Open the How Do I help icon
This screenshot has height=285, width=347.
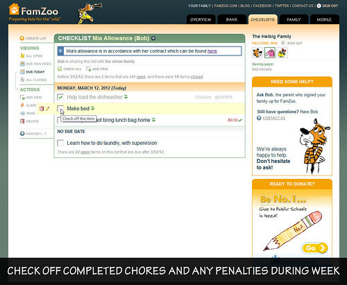pos(22,134)
